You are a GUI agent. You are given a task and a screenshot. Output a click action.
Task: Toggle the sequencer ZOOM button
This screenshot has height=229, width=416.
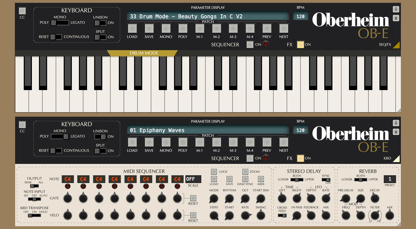point(245,172)
